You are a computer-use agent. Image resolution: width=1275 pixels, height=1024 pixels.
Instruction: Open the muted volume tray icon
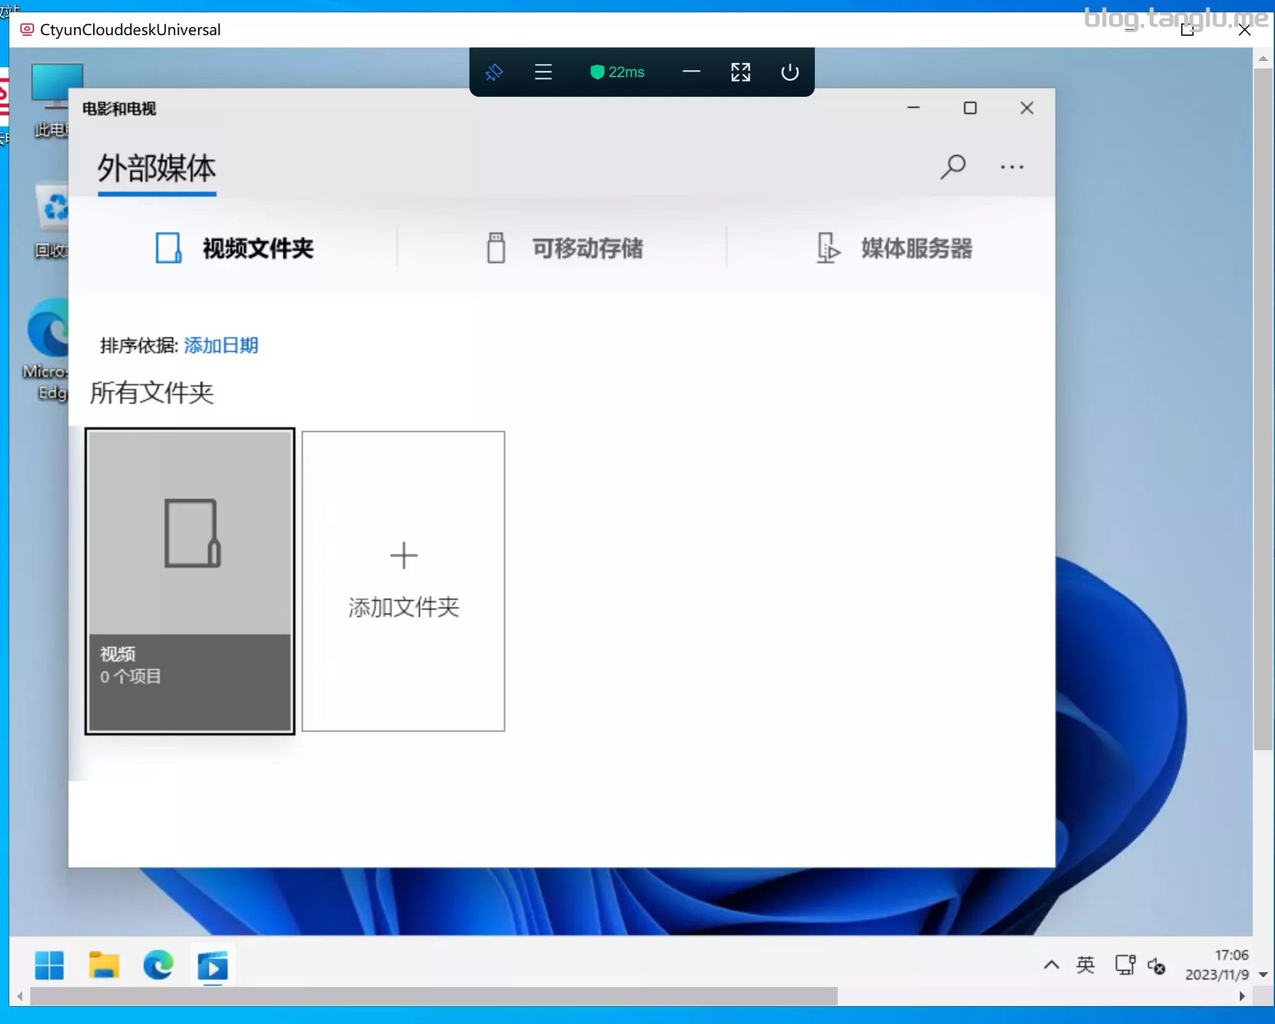[1157, 965]
